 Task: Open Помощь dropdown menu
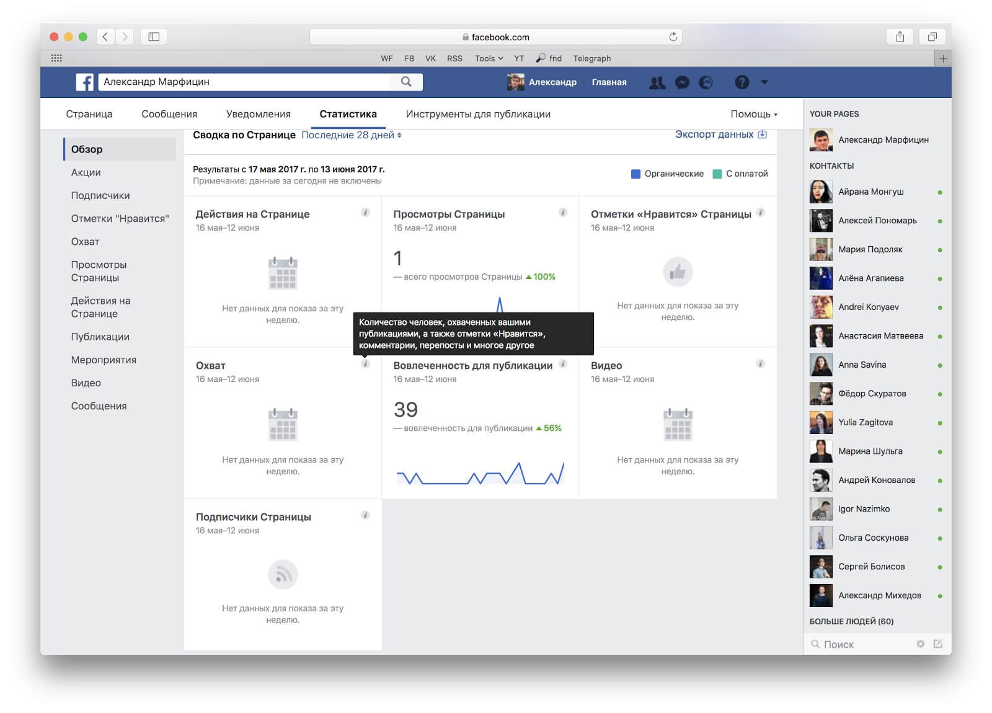(x=754, y=114)
